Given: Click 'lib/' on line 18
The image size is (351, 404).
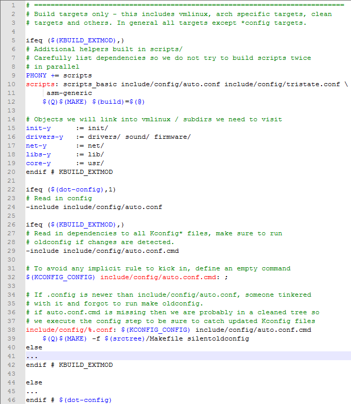Looking at the screenshot, I should (x=96, y=154).
